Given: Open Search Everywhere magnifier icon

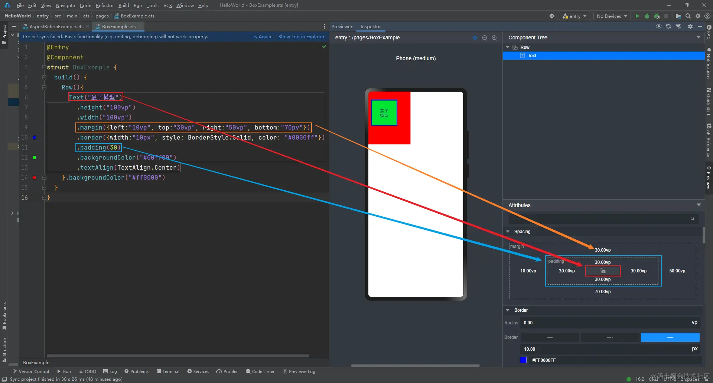Looking at the screenshot, I should (x=688, y=16).
